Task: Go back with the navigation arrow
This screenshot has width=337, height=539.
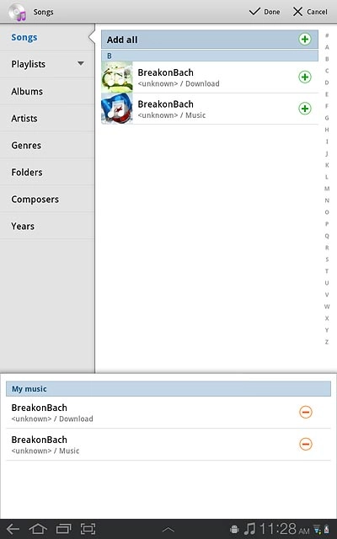Action: [13, 529]
